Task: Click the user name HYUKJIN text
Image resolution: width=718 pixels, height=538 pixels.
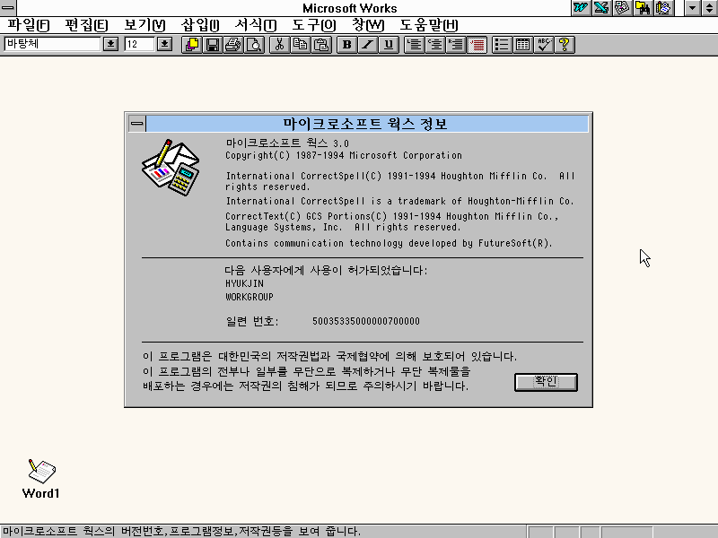Action: pos(244,283)
